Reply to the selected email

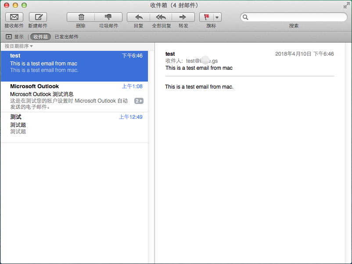[x=139, y=17]
